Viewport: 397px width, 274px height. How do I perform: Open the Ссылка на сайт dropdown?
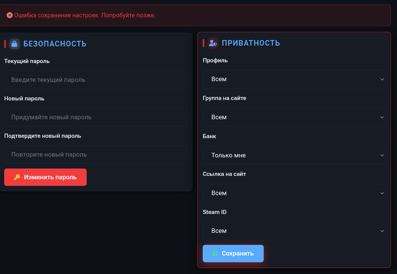click(294, 193)
